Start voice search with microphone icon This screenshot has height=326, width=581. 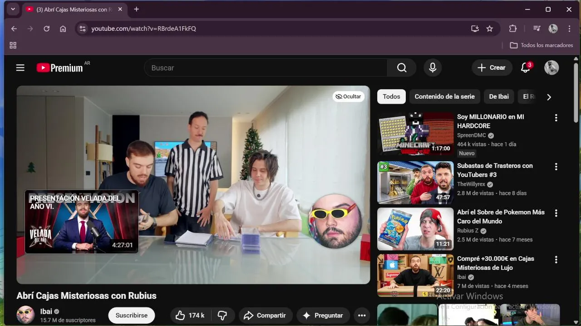pyautogui.click(x=433, y=68)
